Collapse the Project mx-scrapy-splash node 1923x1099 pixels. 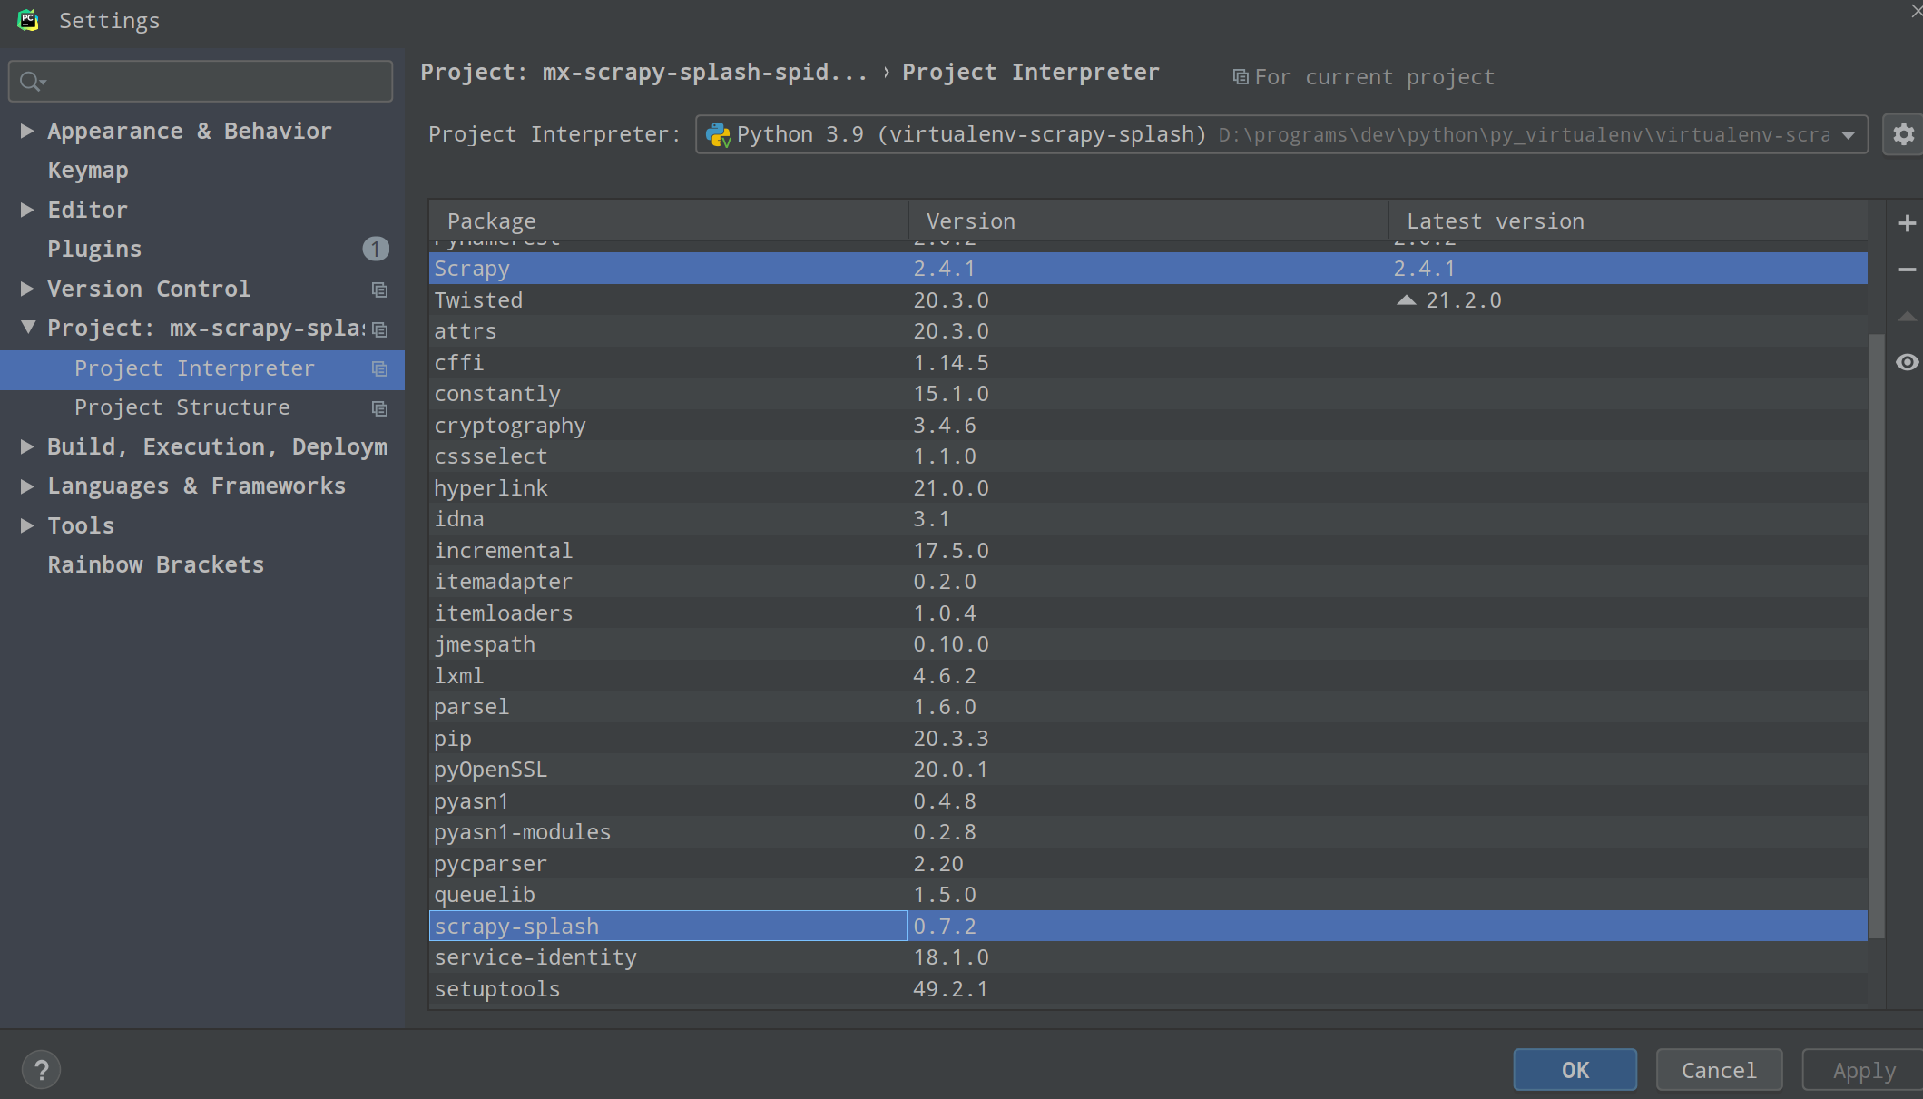[x=27, y=328]
